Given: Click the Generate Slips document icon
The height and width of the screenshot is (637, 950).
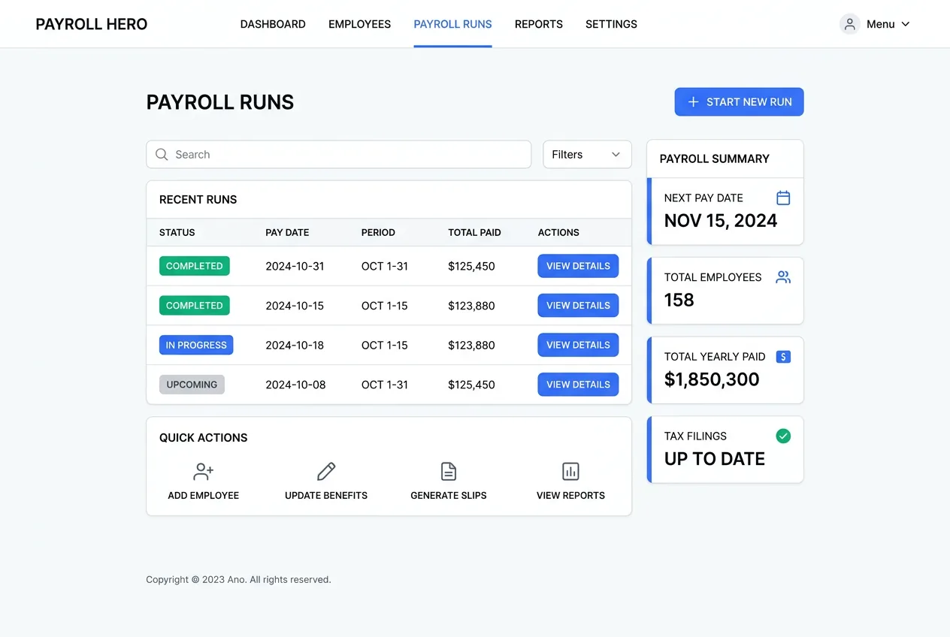Looking at the screenshot, I should pos(449,472).
